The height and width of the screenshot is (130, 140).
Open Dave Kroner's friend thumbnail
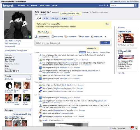(27, 98)
